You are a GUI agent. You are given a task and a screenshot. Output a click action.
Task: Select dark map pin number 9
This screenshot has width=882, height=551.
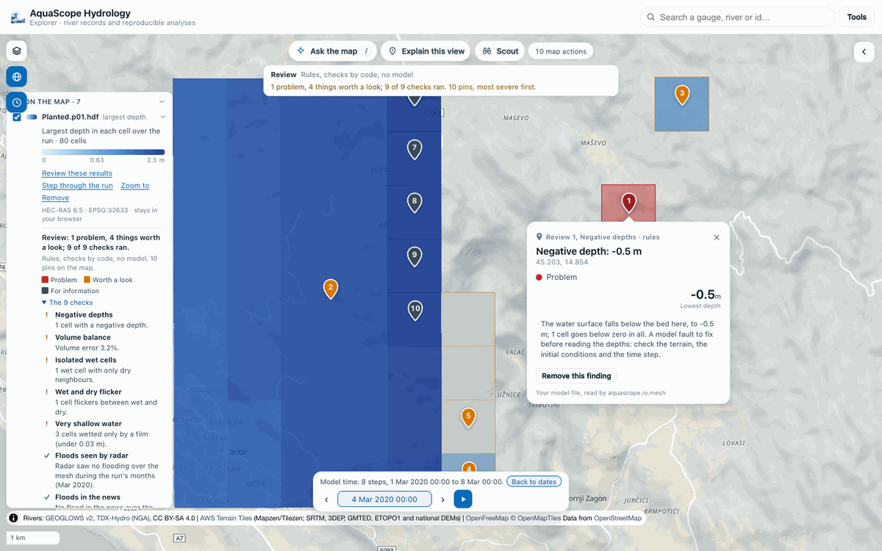[x=415, y=256]
